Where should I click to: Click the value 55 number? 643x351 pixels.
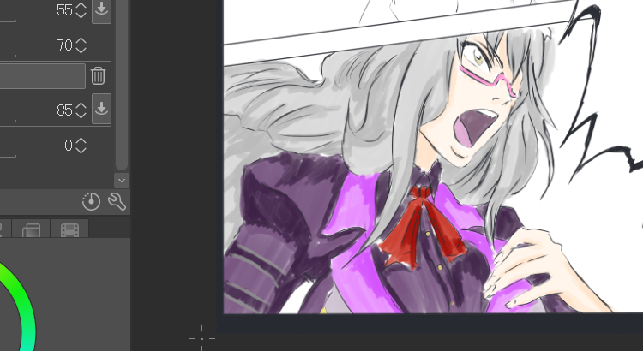point(65,10)
